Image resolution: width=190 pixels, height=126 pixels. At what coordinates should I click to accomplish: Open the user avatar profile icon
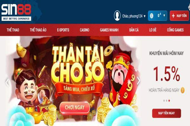[x=117, y=16]
